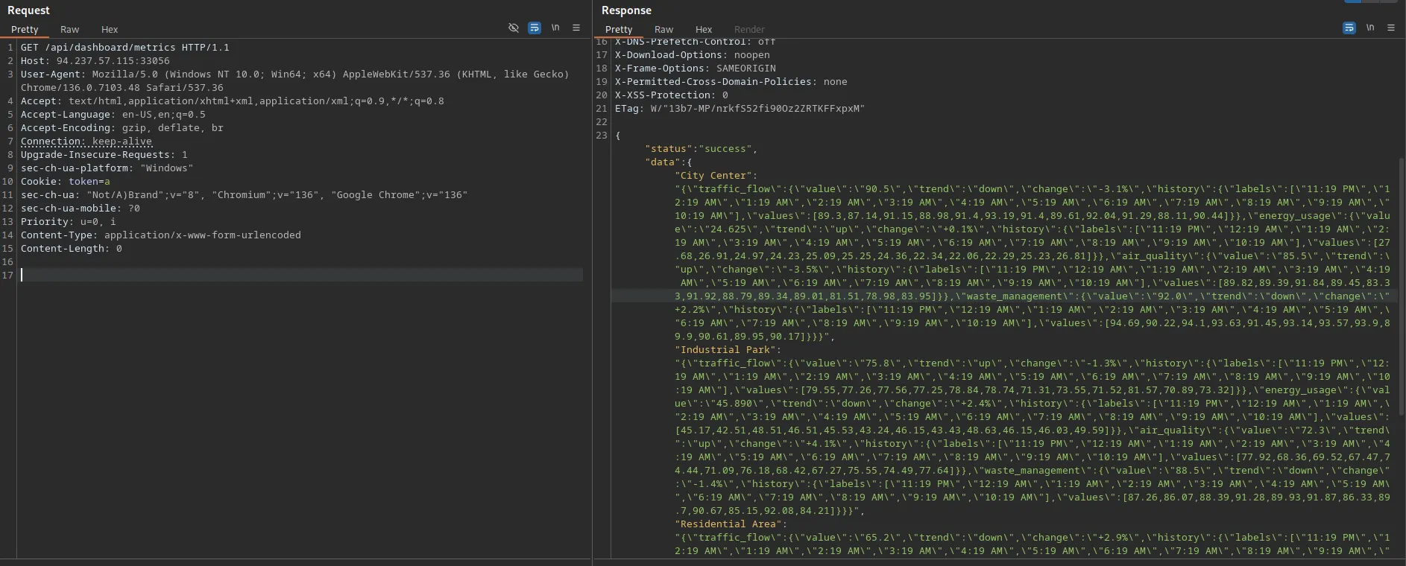
Task: Click 'GET /api/dashboard/metrics HTTP/1.1' request line
Action: coord(125,48)
